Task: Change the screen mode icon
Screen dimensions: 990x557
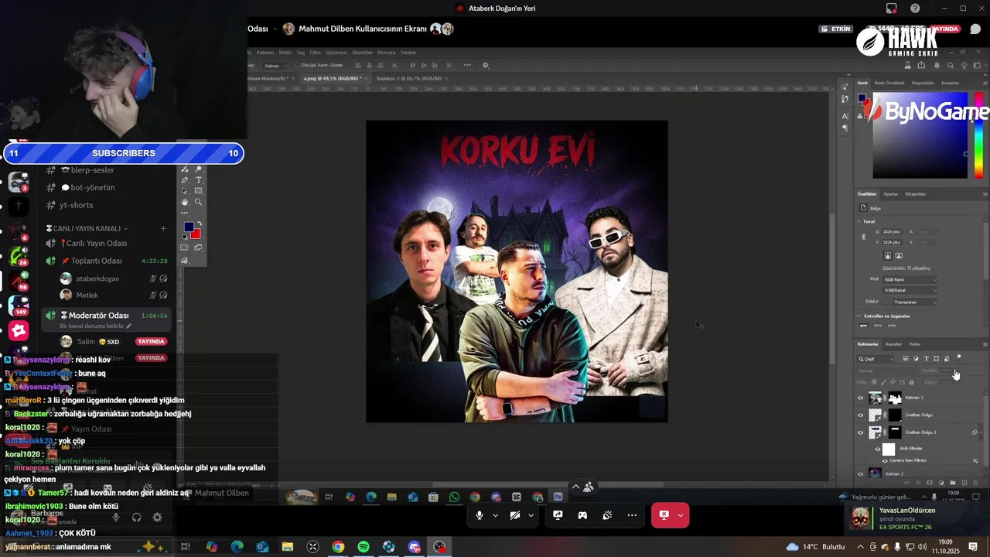Action: pyautogui.click(x=198, y=248)
